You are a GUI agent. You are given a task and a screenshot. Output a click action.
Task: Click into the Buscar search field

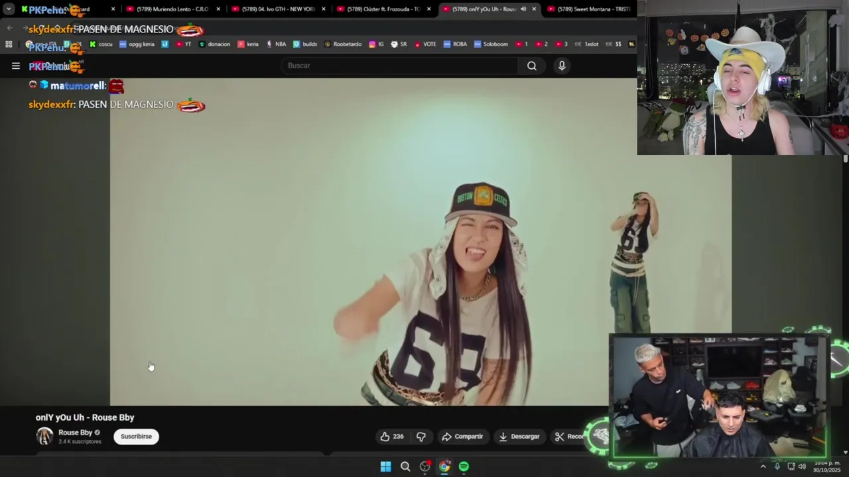400,66
